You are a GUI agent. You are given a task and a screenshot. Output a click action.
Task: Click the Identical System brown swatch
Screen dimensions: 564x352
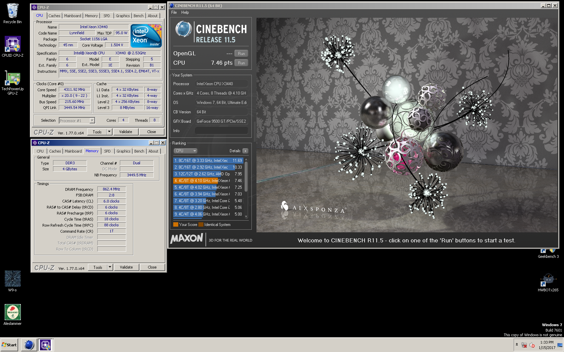201,225
